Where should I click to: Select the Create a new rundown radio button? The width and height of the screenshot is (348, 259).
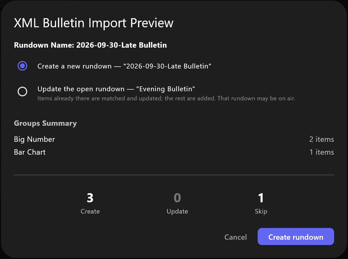coord(22,66)
